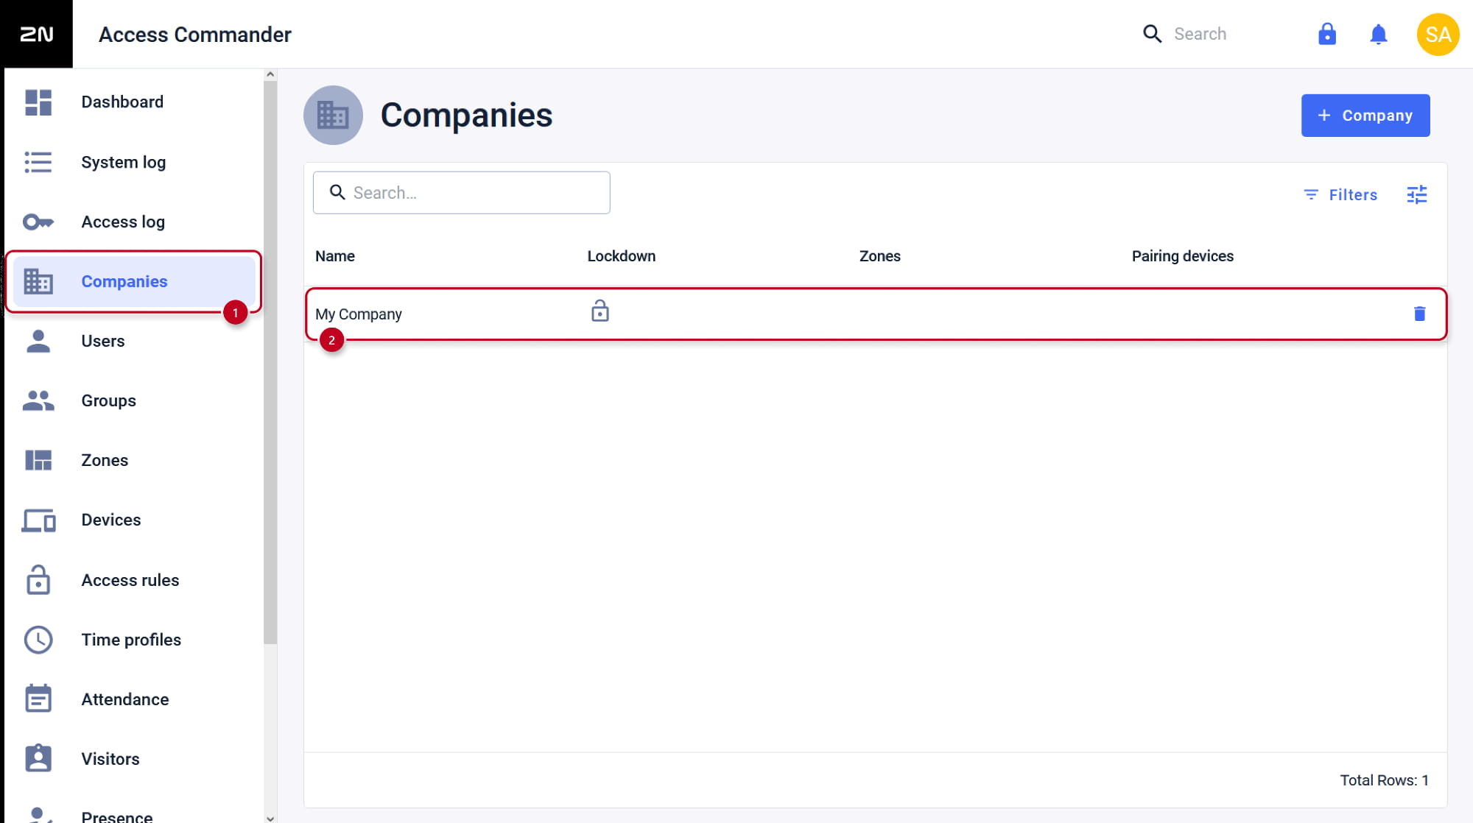
Task: Open Attendance section
Action: coord(134,699)
